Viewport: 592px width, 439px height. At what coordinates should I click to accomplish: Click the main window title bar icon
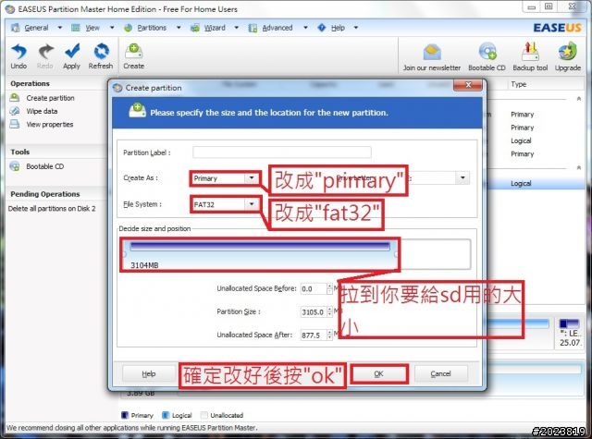pos(10,9)
